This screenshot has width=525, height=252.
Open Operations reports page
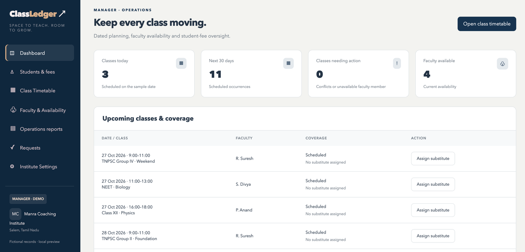tap(40, 129)
